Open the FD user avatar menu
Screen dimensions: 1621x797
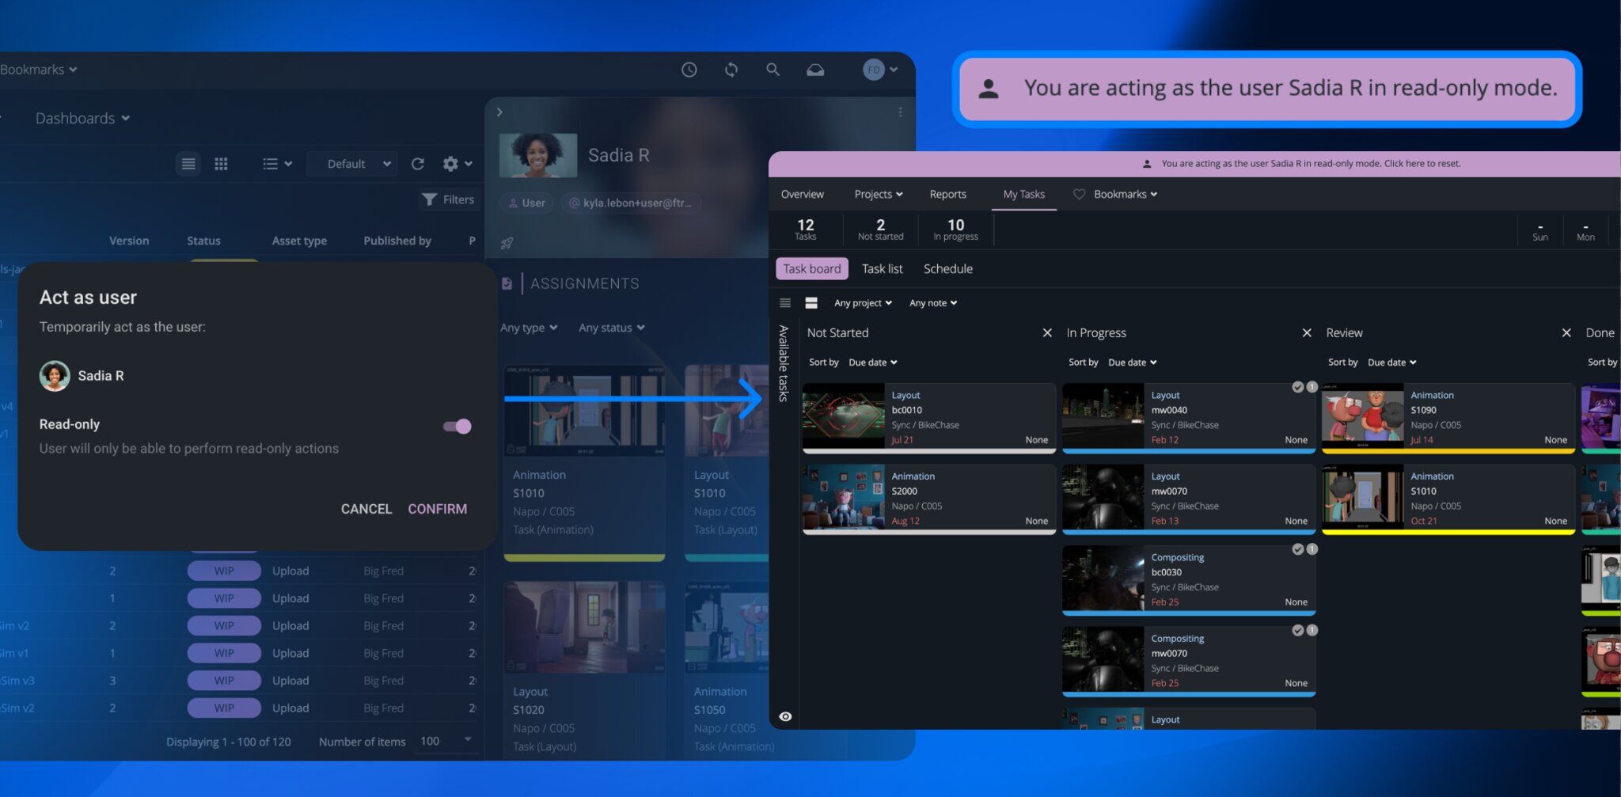tap(879, 70)
